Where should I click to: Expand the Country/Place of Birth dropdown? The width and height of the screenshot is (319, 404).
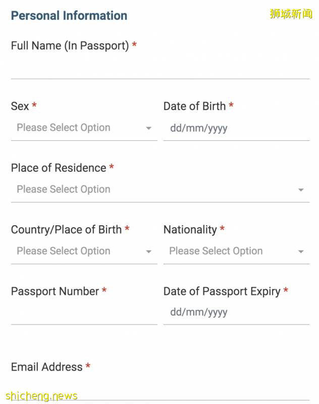click(76, 251)
